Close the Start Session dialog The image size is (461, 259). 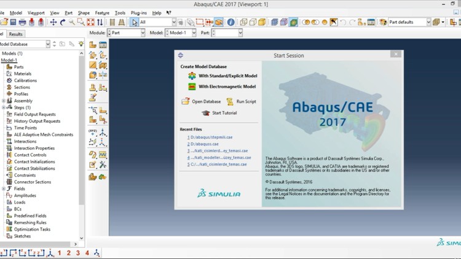tap(396, 54)
